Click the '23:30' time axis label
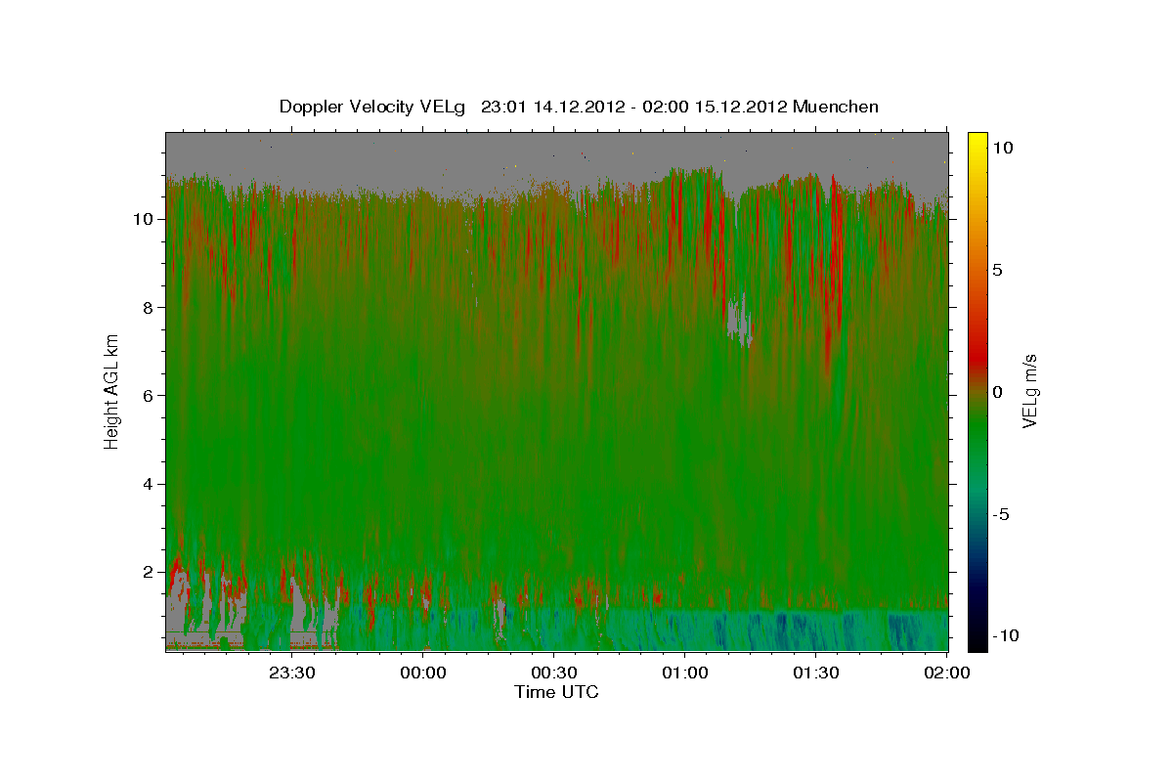 291,673
